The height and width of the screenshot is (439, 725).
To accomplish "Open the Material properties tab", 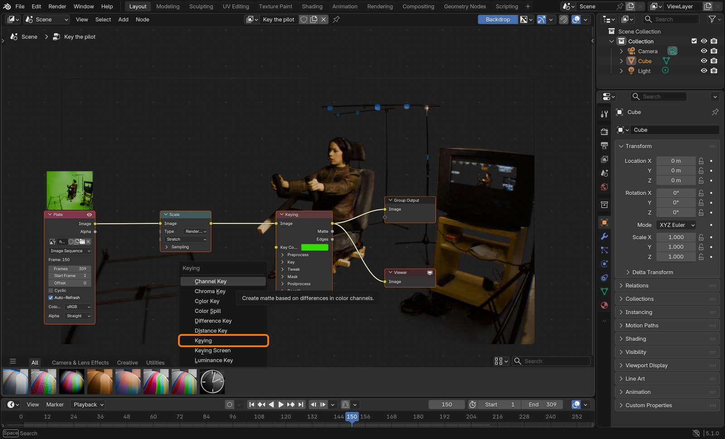I will click(604, 305).
